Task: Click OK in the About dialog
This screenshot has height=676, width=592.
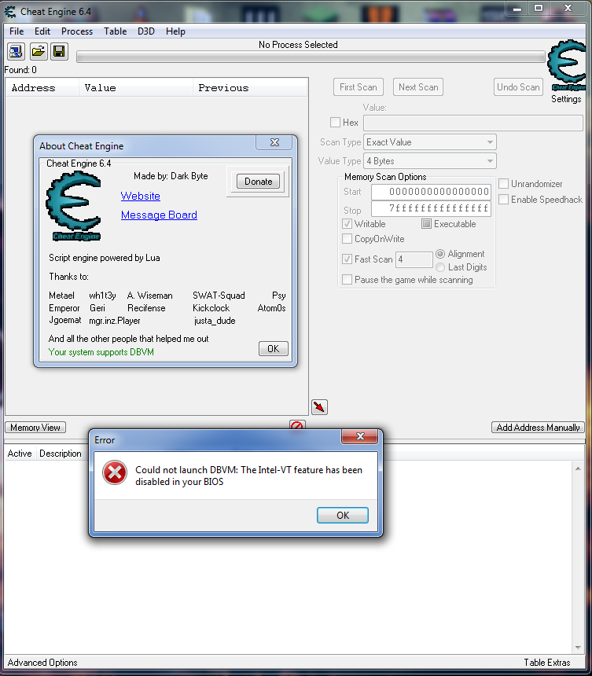Action: coord(274,348)
